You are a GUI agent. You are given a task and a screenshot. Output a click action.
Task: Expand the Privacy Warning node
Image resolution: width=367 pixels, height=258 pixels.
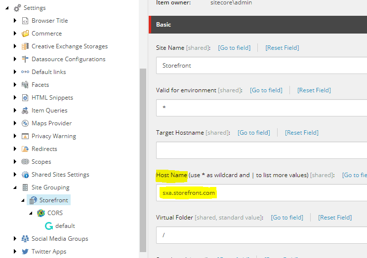[x=15, y=136]
